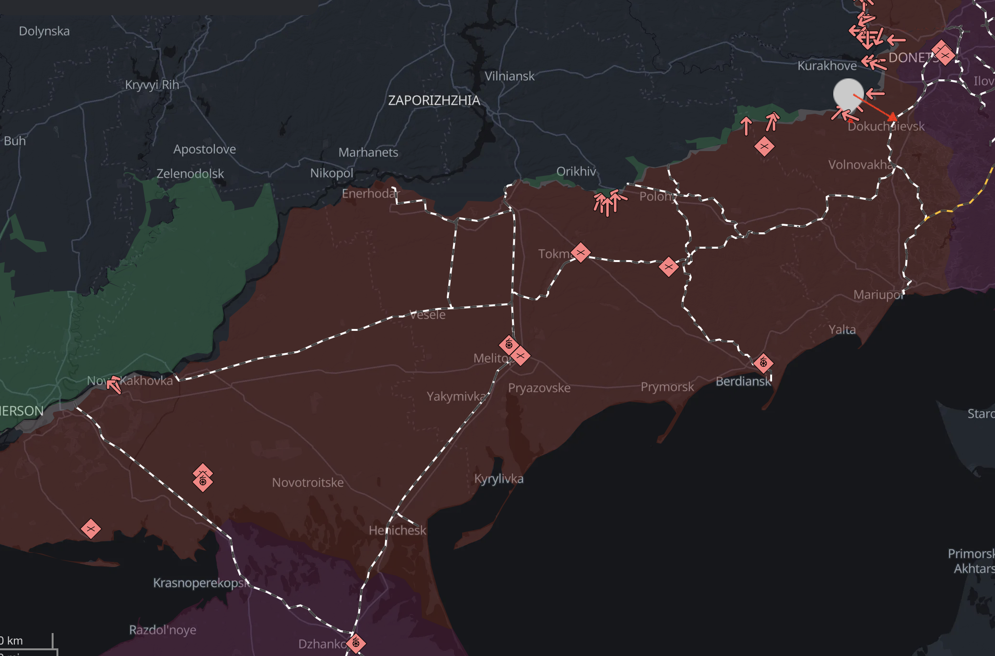Screen dimensions: 995x656
Task: Select the diamond marker between Tokmak and Polohy
Action: [x=668, y=267]
